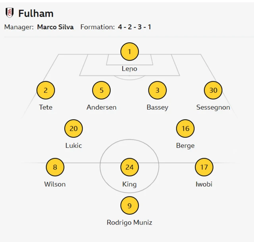Click Iwobi's number 17 player circle
The image size is (254, 242).
click(204, 167)
